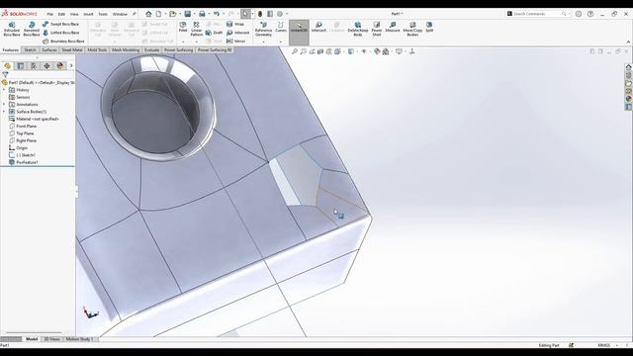633x356 pixels.
Task: Open the Tools menu
Action: point(103,14)
